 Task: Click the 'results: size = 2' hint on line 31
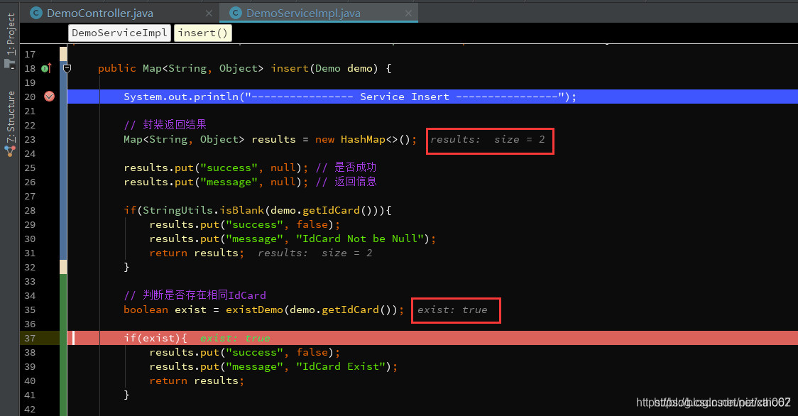pyautogui.click(x=315, y=253)
